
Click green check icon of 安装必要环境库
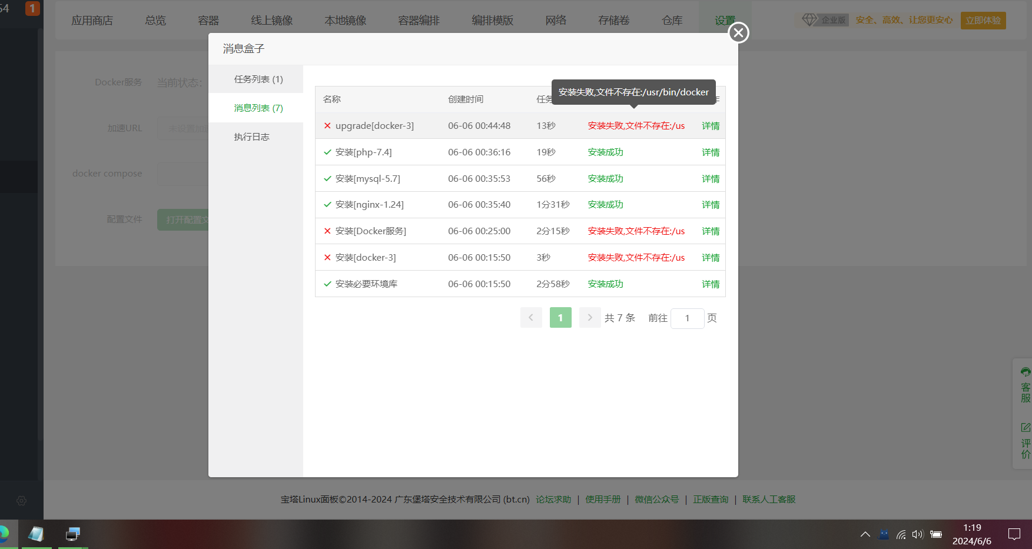click(x=327, y=284)
